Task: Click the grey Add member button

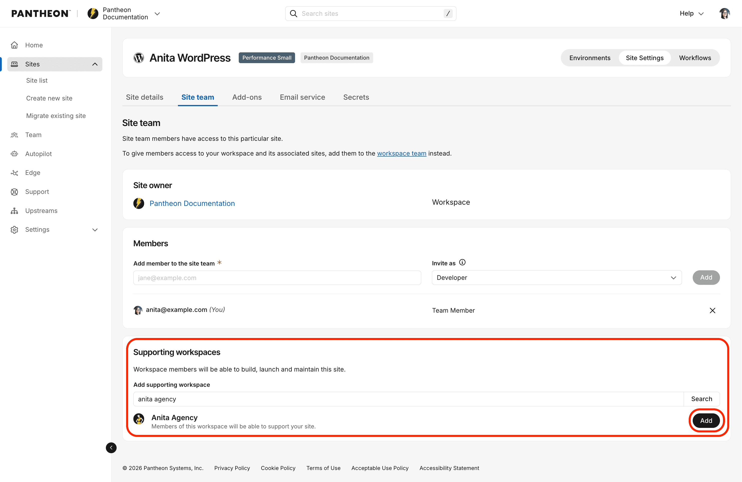Action: [x=706, y=278]
